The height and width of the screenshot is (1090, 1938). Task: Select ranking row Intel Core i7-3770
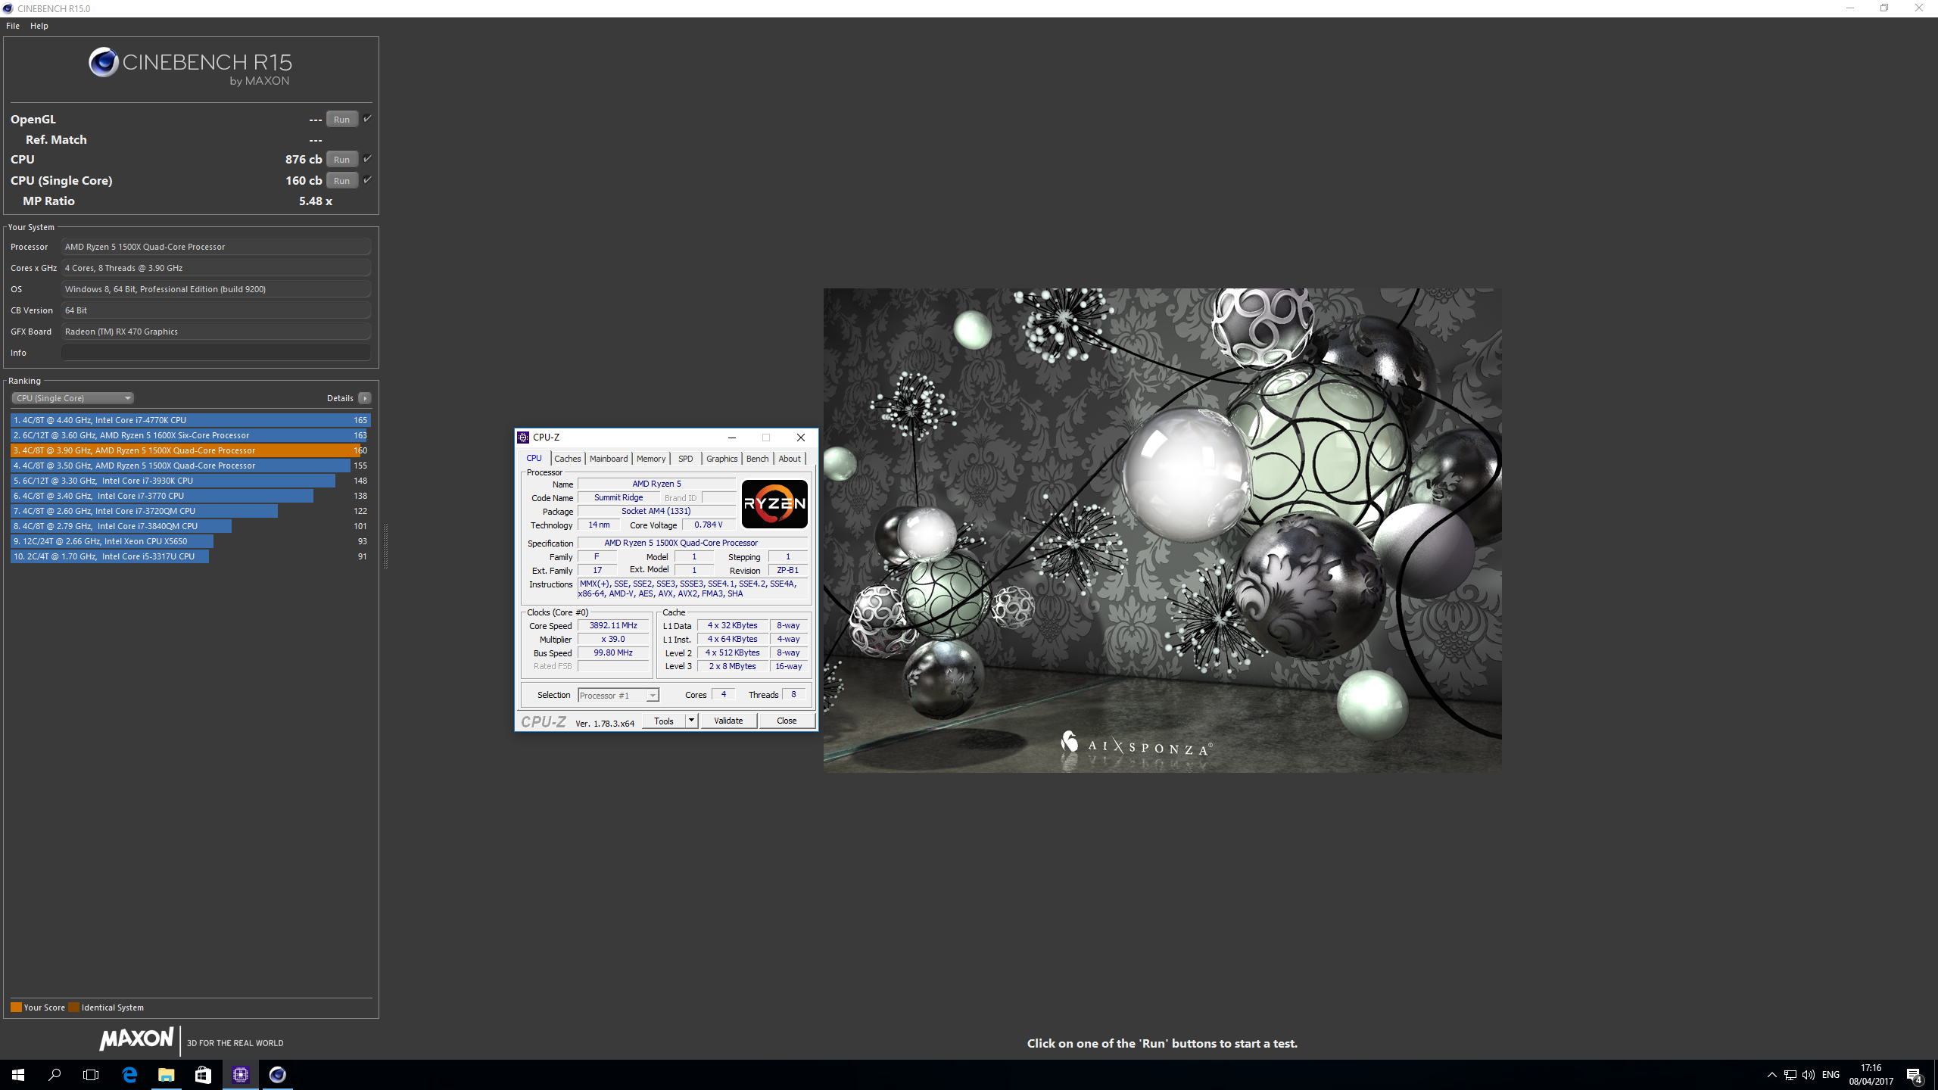[190, 496]
